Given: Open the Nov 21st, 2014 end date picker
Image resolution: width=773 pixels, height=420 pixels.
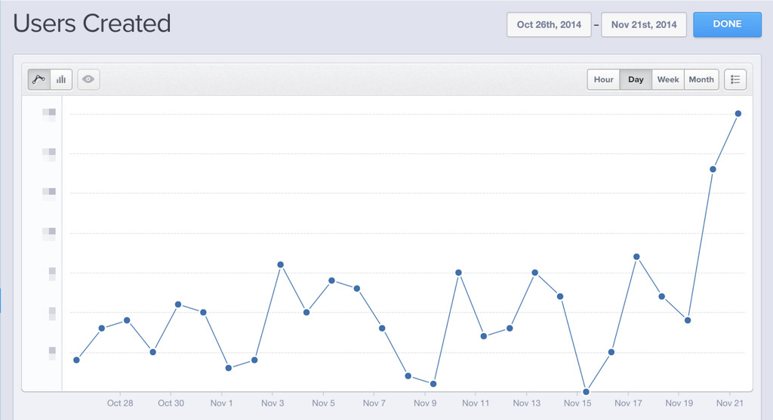Looking at the screenshot, I should [x=644, y=25].
